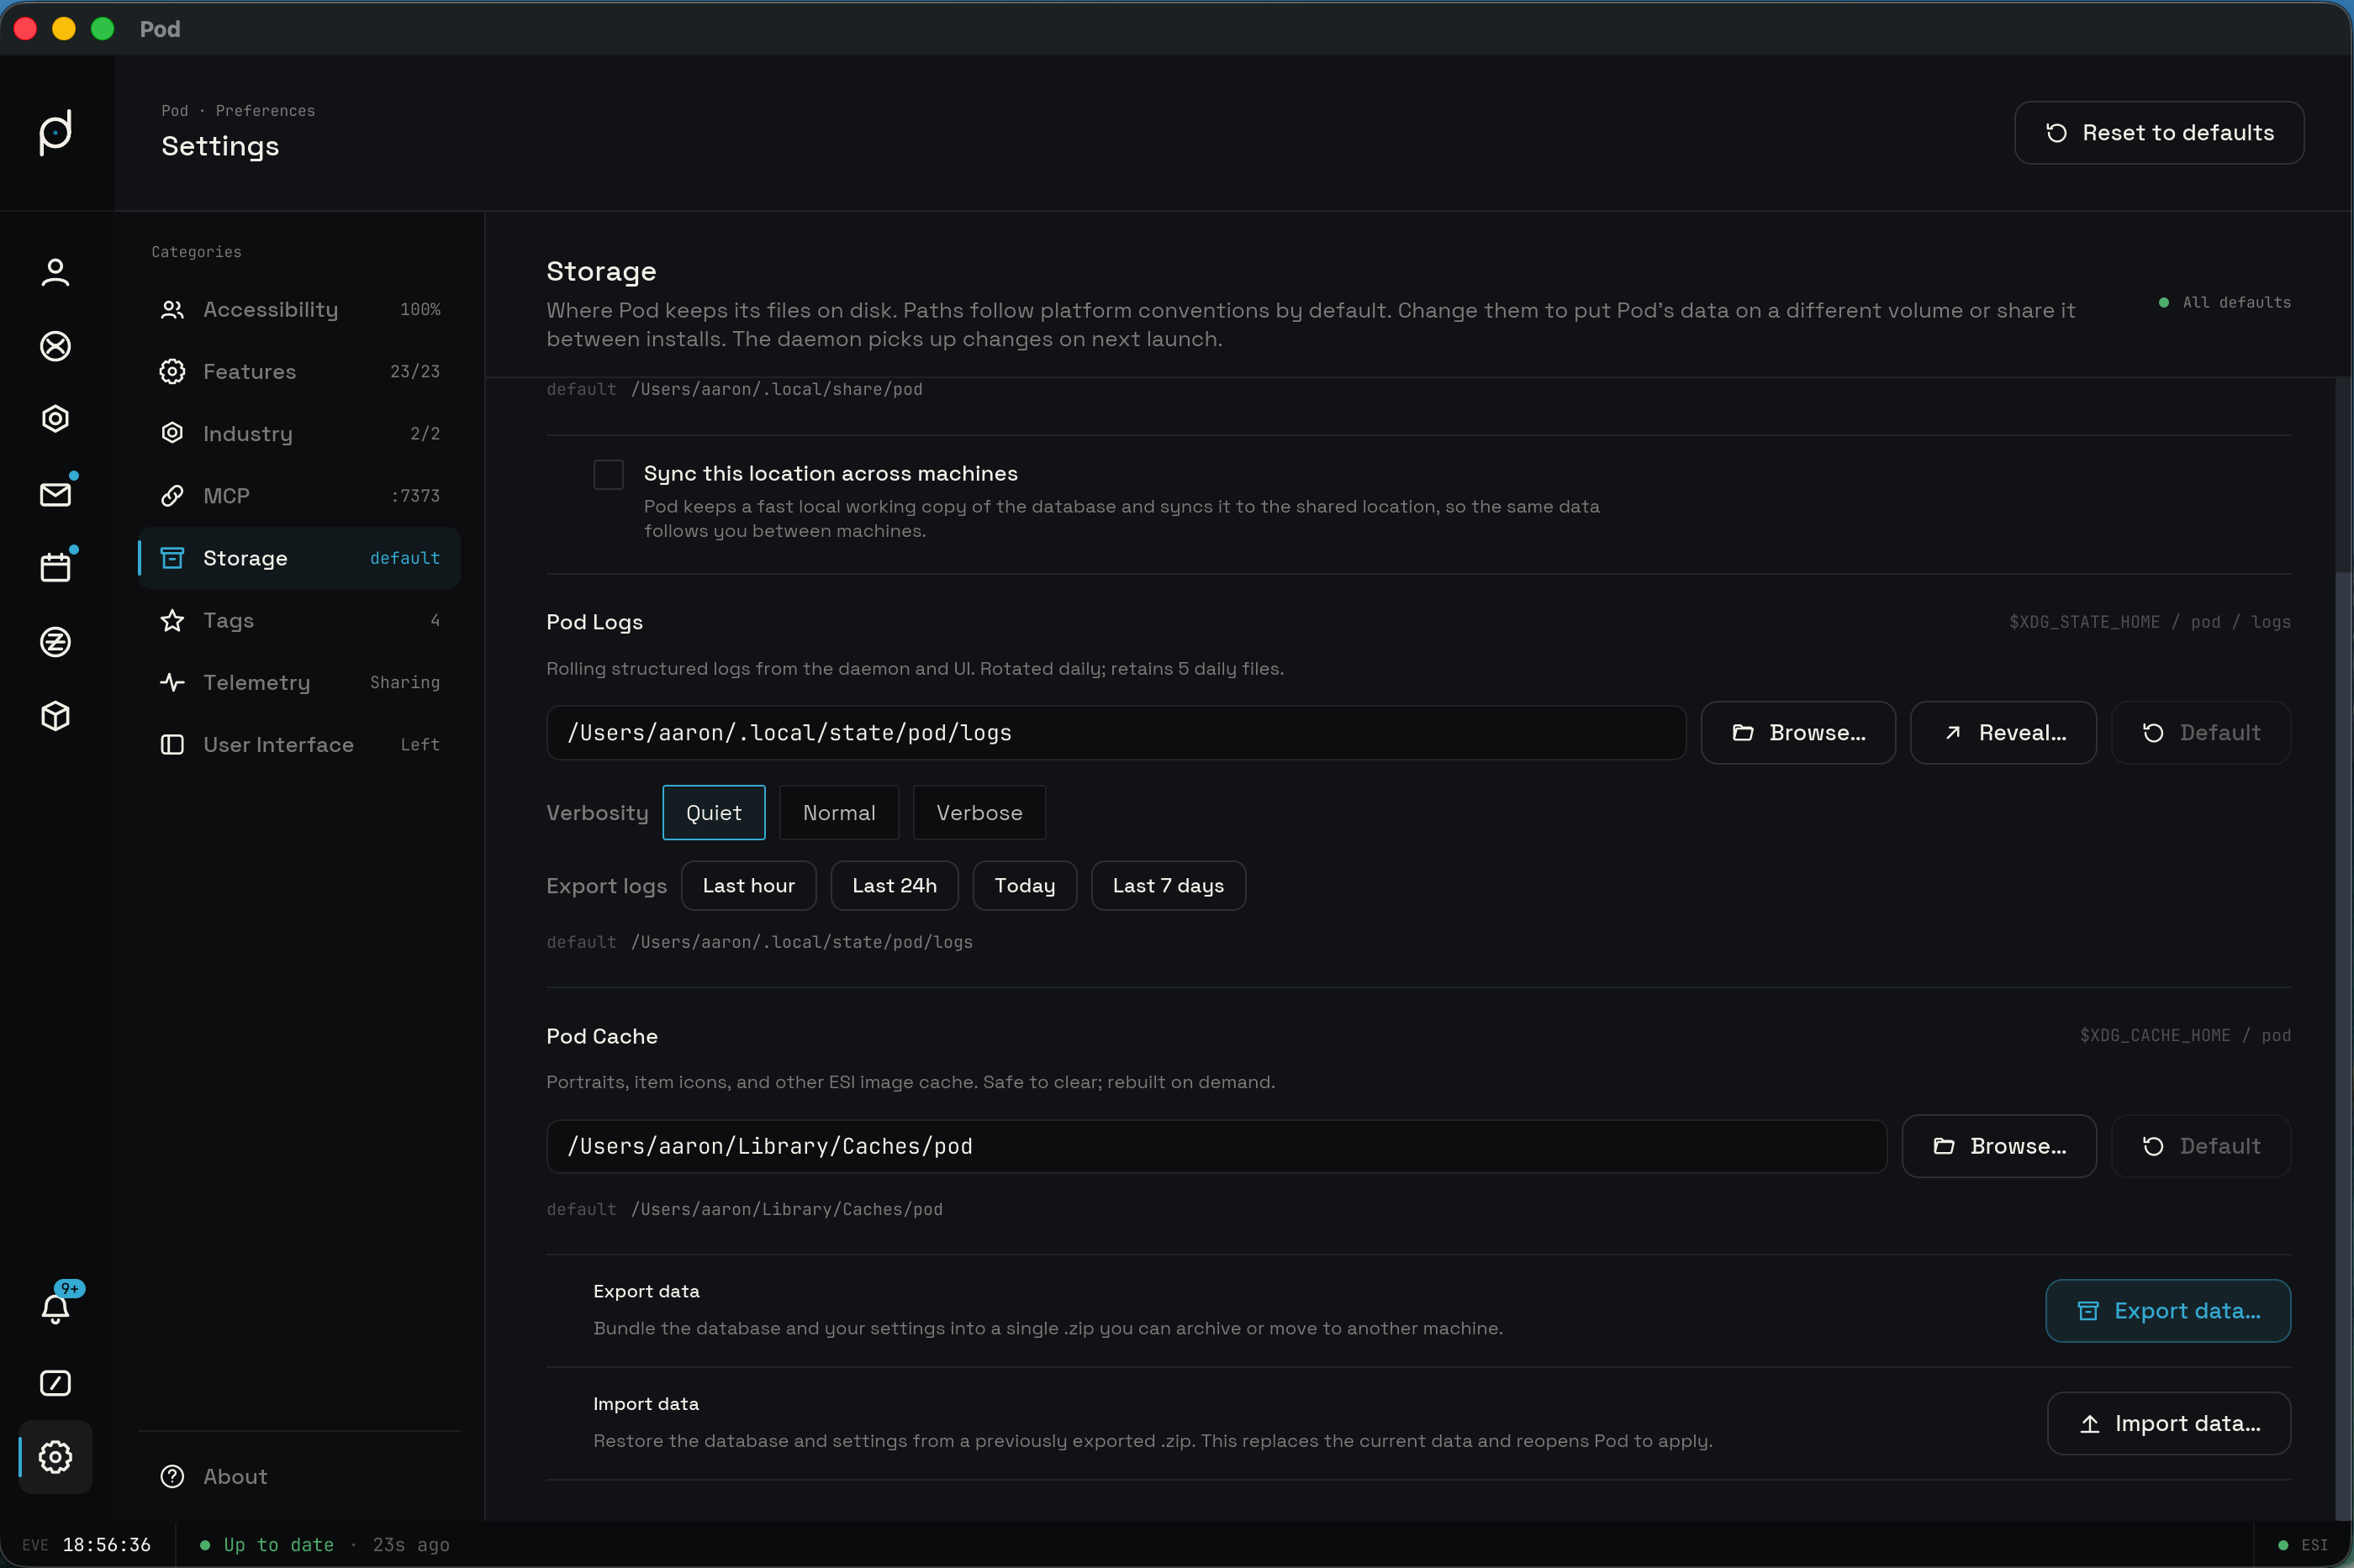Open the ISK wallet sidebar icon
The image size is (2354, 1568).
(x=55, y=642)
